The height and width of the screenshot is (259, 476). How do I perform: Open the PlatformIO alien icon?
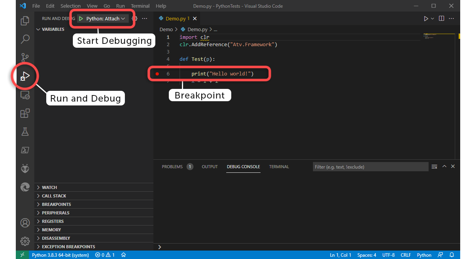pyautogui.click(x=25, y=169)
